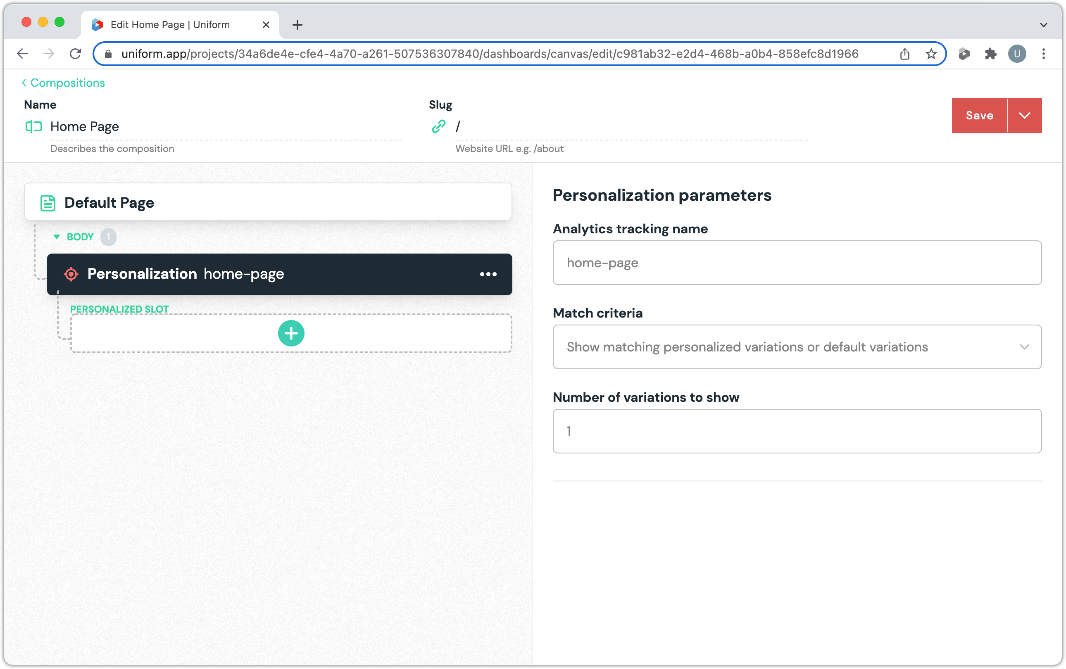Expand the Save button dropdown arrow

pyautogui.click(x=1024, y=116)
